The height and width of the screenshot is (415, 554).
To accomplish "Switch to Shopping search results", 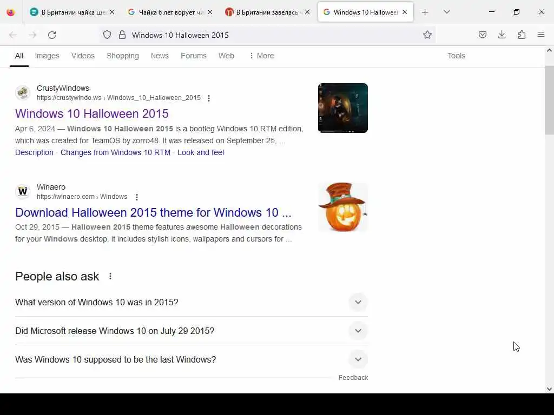I will (123, 56).
